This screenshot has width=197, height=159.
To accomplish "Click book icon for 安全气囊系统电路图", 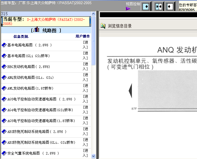I will click(x=4, y=153).
